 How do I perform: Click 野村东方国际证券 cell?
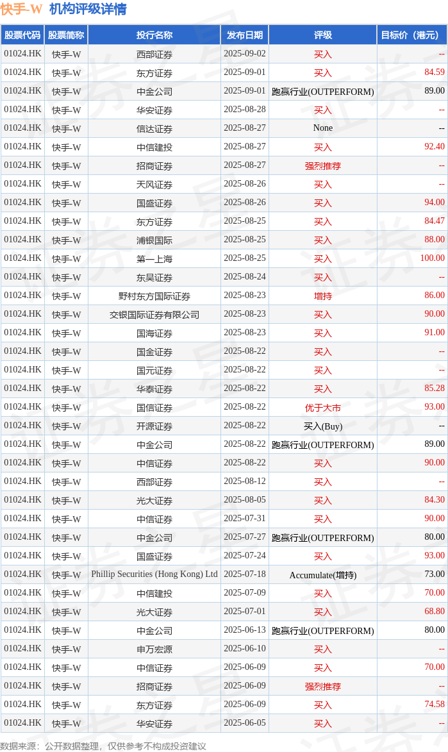pos(154,296)
